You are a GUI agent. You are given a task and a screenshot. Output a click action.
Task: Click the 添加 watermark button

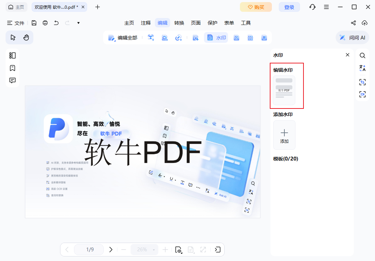coord(284,135)
